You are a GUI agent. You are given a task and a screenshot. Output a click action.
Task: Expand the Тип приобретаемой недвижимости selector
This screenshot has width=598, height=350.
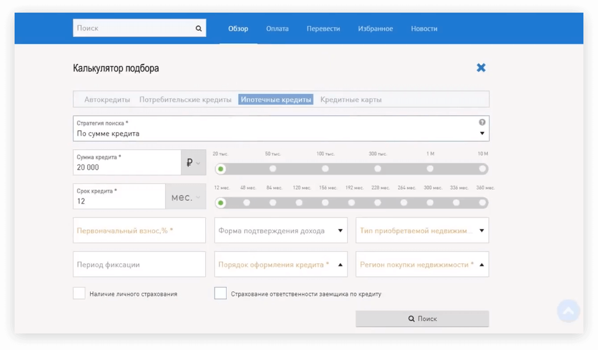(481, 230)
